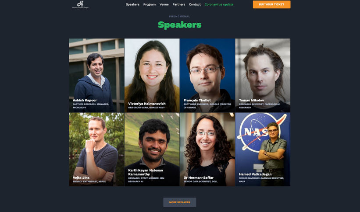Click the François Chollet name caption
The width and height of the screenshot is (360, 212).
197,100
